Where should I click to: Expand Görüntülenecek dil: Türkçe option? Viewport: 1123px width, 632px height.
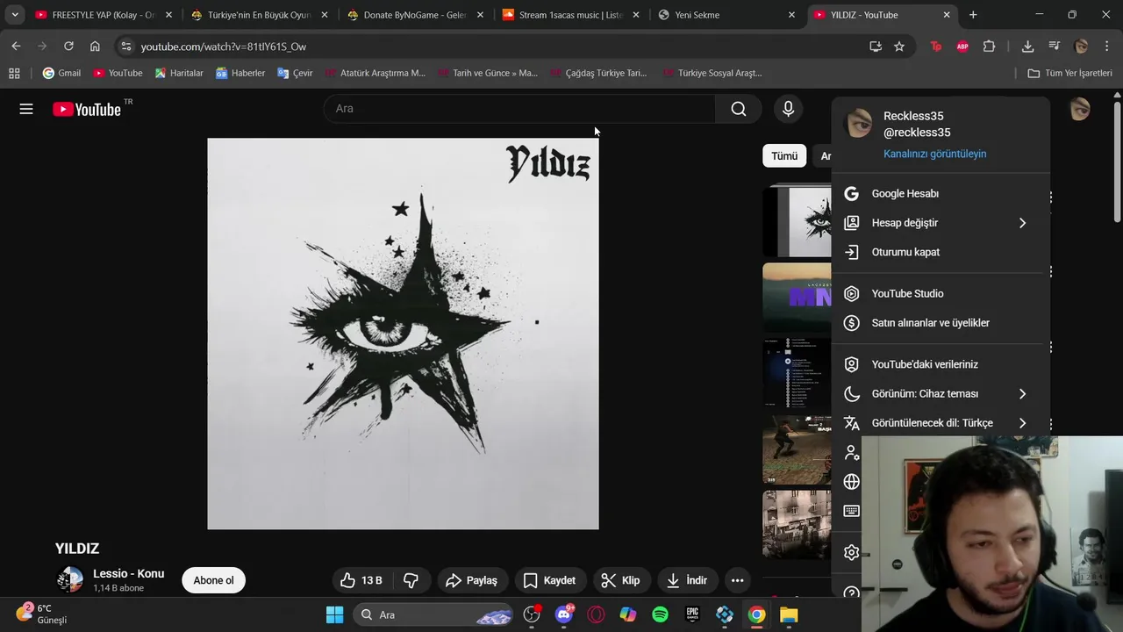pyautogui.click(x=941, y=423)
